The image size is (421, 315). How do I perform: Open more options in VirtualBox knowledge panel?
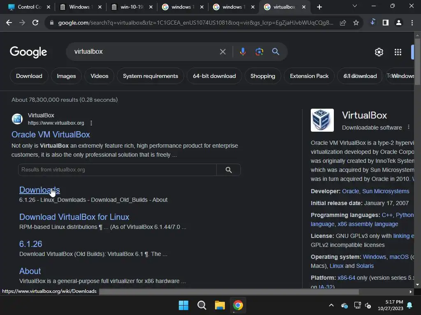tap(409, 127)
